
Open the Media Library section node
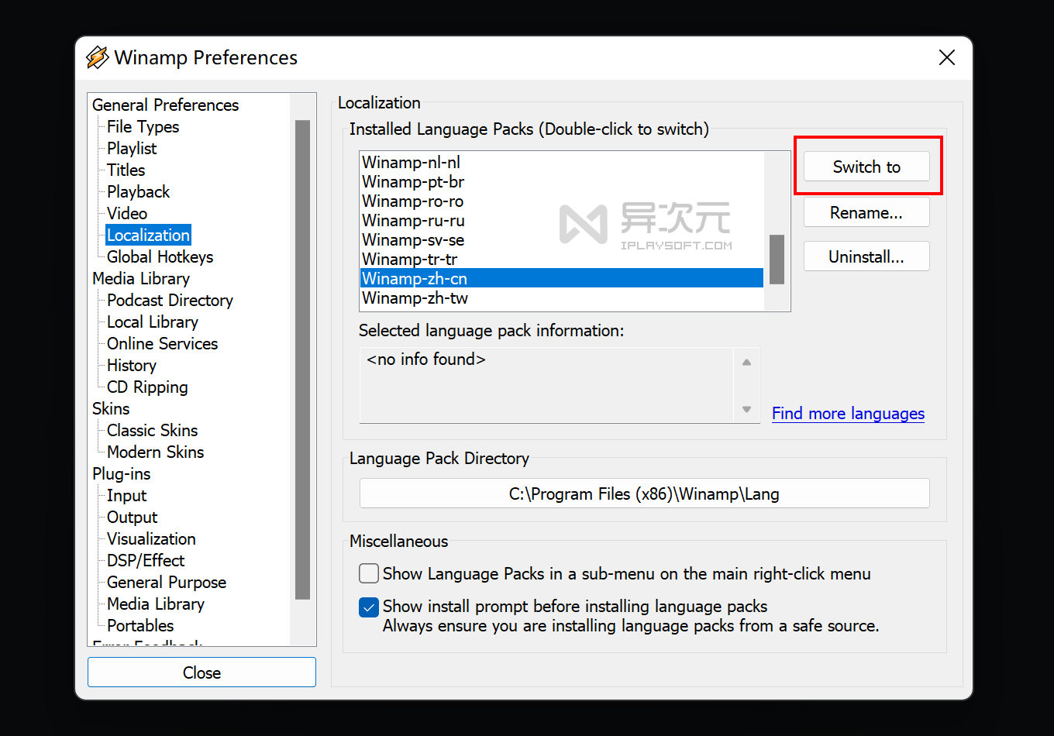140,279
